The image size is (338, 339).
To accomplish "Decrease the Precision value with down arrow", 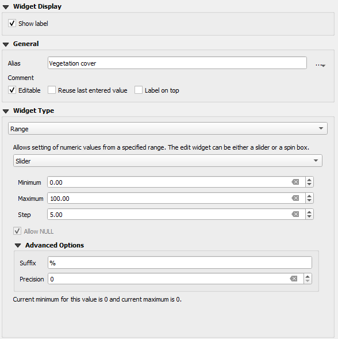I will (308, 281).
